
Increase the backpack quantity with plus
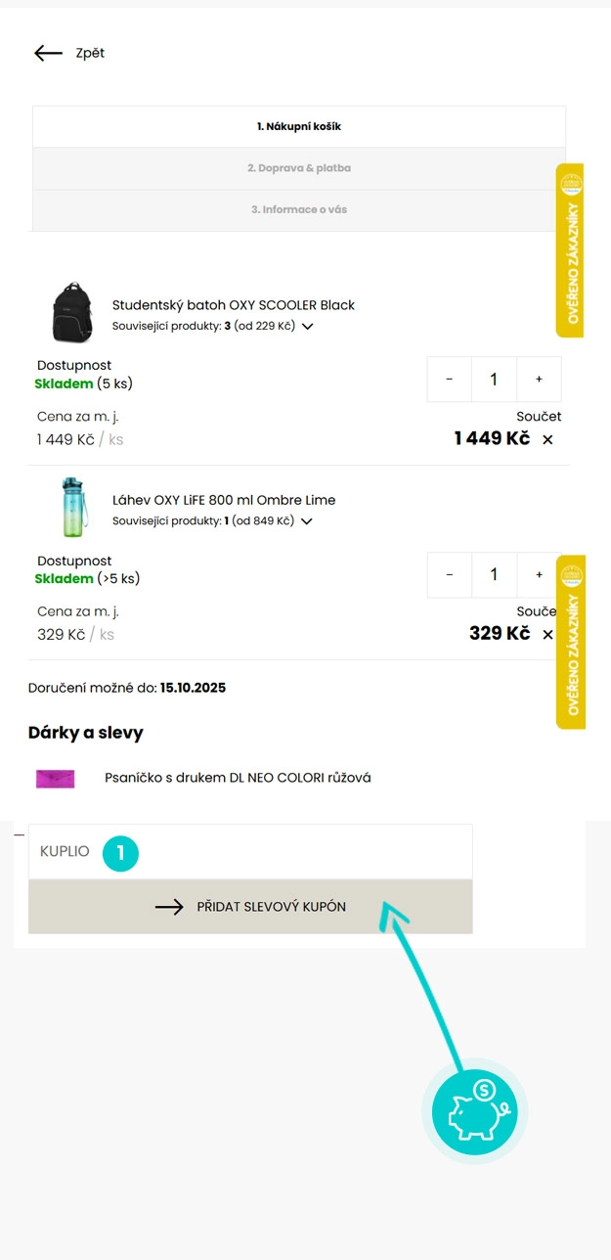click(539, 380)
